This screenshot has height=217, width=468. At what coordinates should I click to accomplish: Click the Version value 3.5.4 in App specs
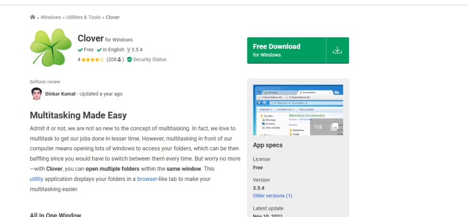click(259, 188)
